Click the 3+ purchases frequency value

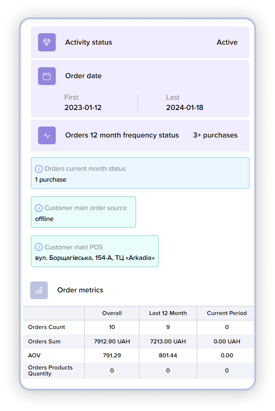click(215, 135)
